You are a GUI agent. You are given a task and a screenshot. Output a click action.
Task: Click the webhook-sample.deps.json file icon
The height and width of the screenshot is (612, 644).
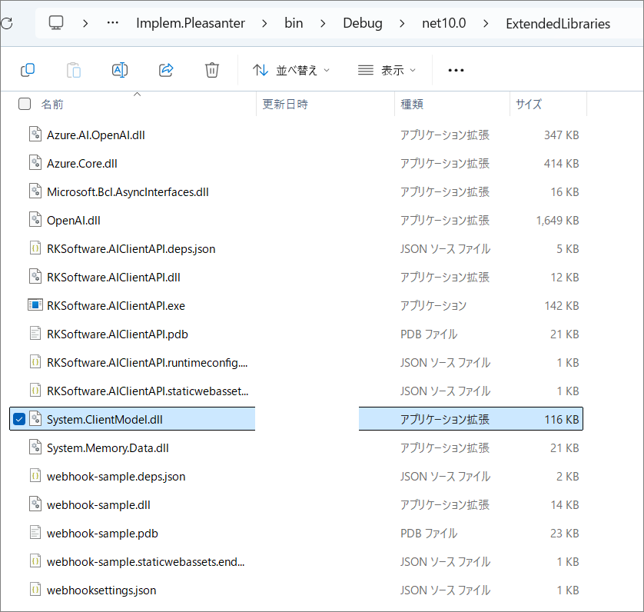(x=35, y=476)
